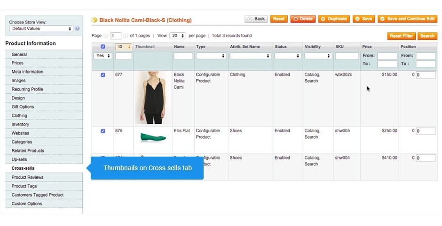Screen dimensions: 442x226
Task: Toggle the select-all checkbox in header
Action: pos(103,47)
